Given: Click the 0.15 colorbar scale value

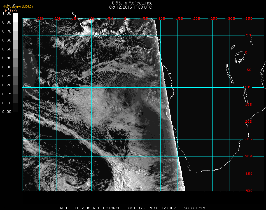Looking at the screenshot, I should (7, 94).
